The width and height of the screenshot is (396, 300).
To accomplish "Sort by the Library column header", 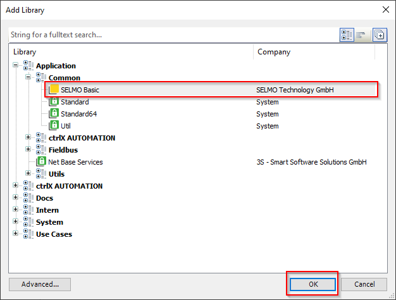I will [x=132, y=52].
